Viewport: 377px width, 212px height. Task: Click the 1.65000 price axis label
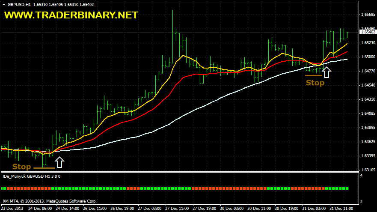pos(368,57)
